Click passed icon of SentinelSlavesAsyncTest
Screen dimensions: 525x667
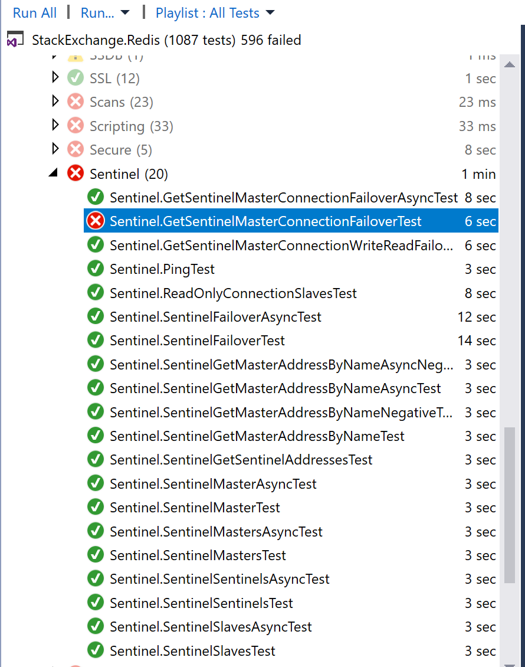(95, 626)
